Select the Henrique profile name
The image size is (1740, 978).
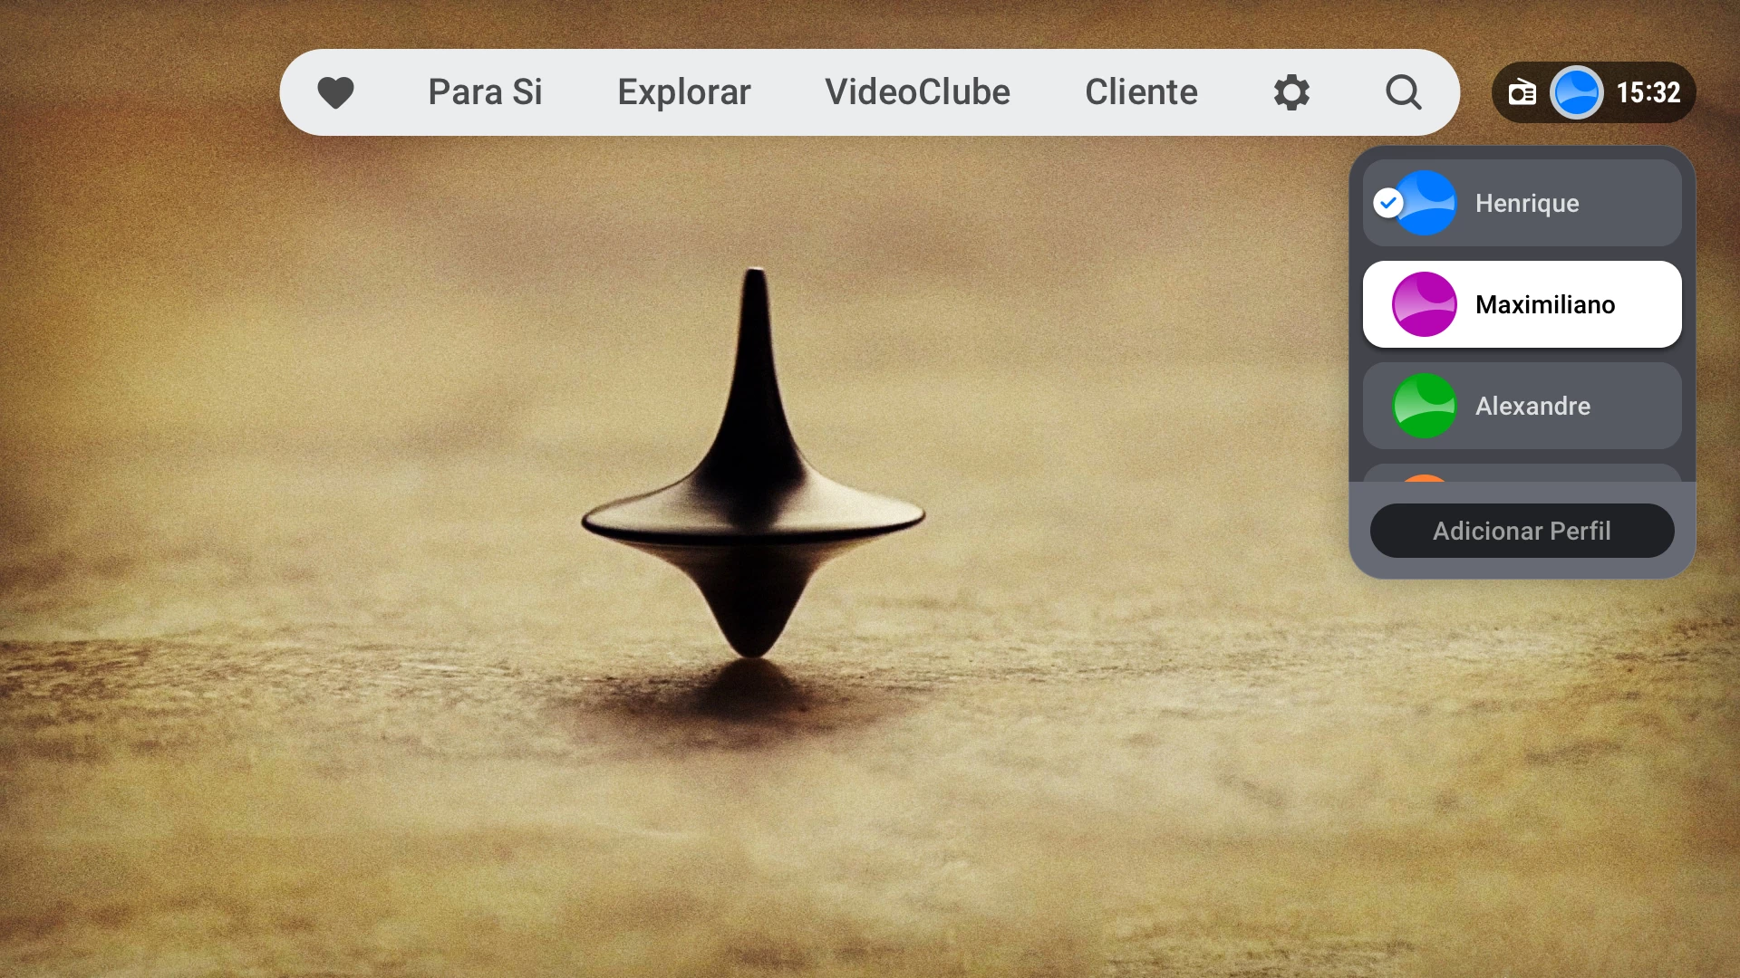(1527, 203)
